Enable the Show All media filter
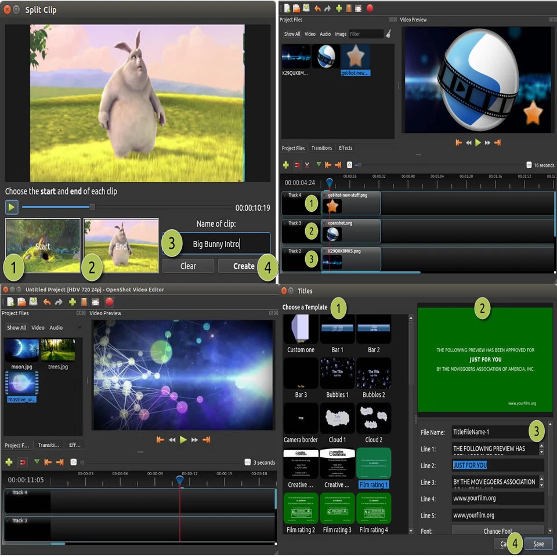 (x=292, y=34)
